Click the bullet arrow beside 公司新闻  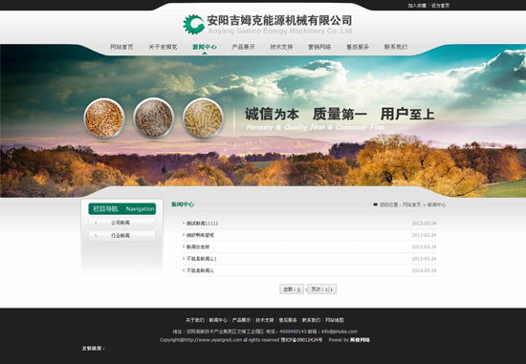[96, 223]
